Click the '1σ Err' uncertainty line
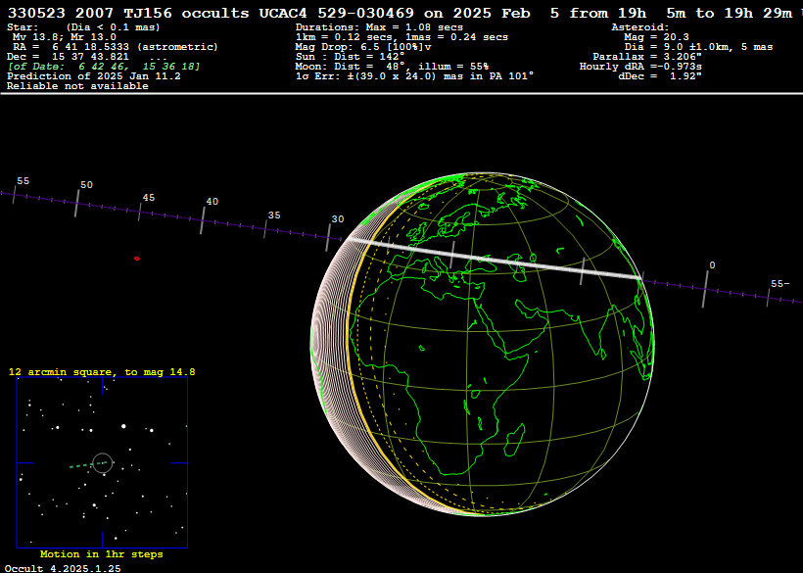Screen dimensions: 803x573 point(414,75)
